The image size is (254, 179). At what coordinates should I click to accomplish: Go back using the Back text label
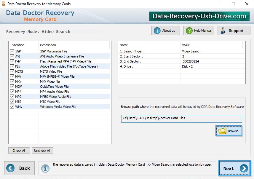coord(25,168)
